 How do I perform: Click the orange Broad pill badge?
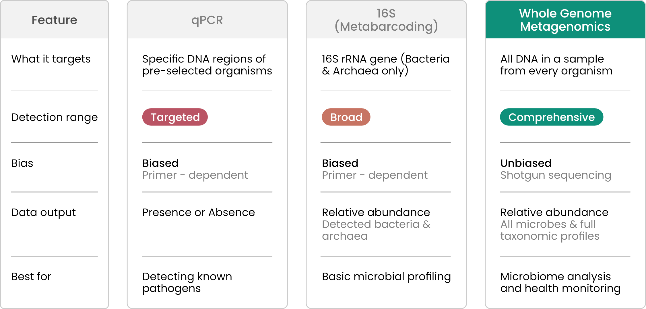coord(346,117)
